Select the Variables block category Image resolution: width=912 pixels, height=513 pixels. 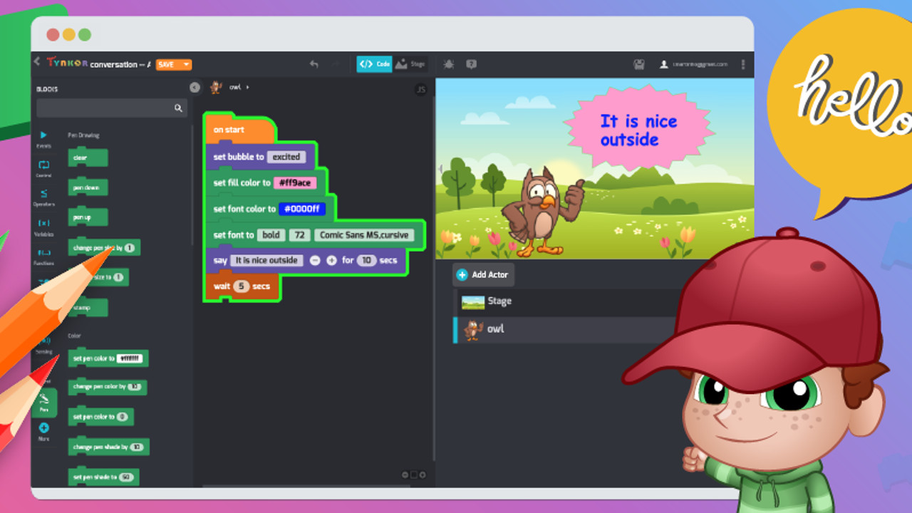(x=43, y=227)
